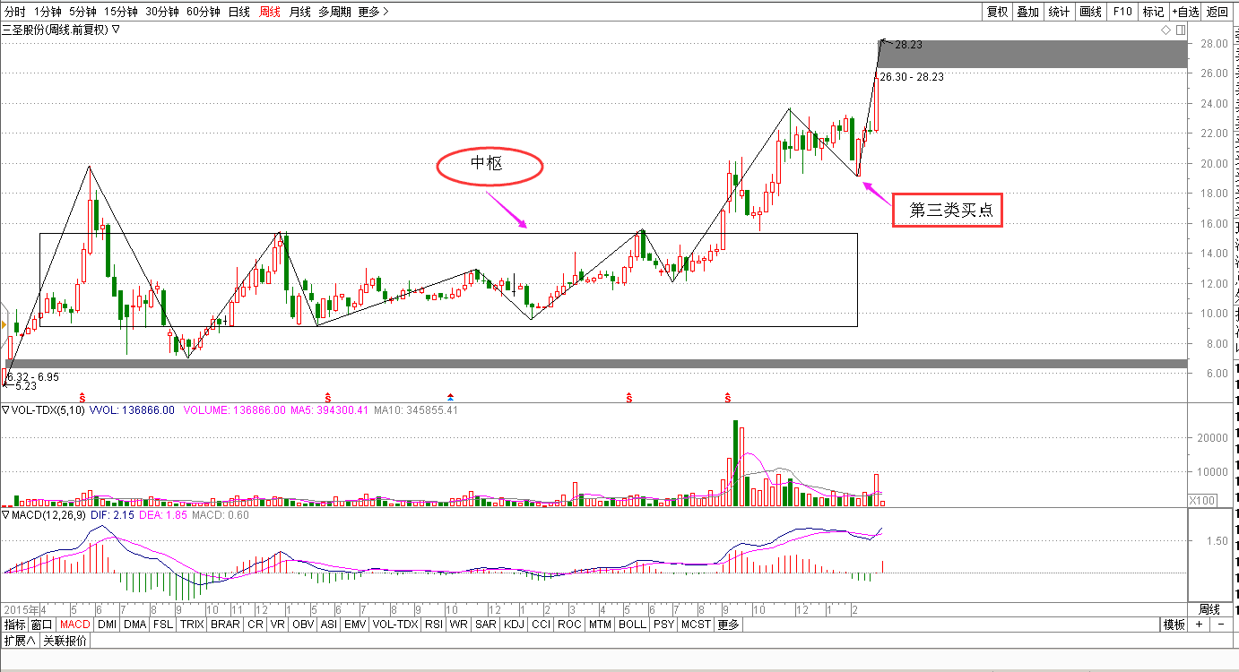Select the WR indicator tab
Image resolution: width=1239 pixels, height=672 pixels.
[459, 625]
